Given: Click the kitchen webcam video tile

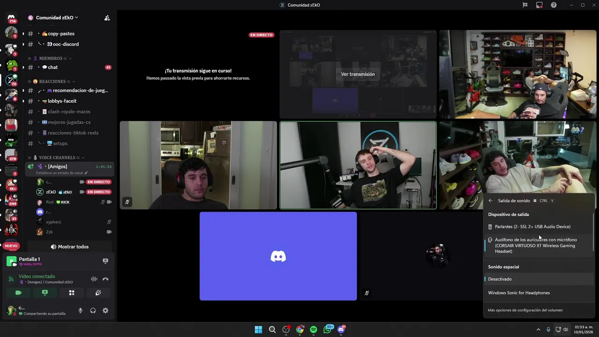Looking at the screenshot, I should pyautogui.click(x=198, y=165).
